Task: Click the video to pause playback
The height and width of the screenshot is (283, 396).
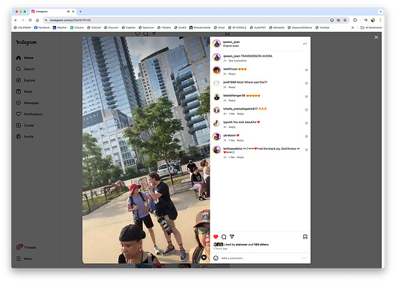Action: [x=146, y=150]
